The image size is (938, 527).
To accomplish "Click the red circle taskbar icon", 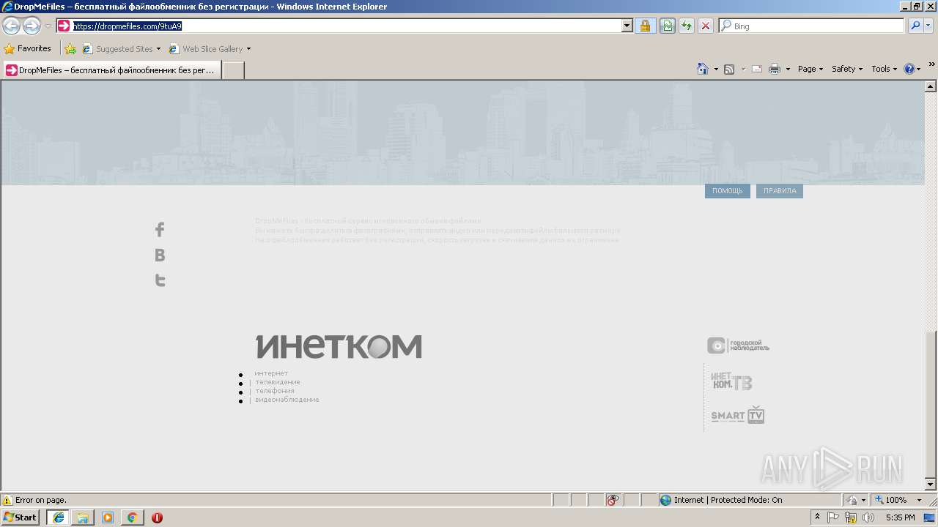I will [x=157, y=517].
